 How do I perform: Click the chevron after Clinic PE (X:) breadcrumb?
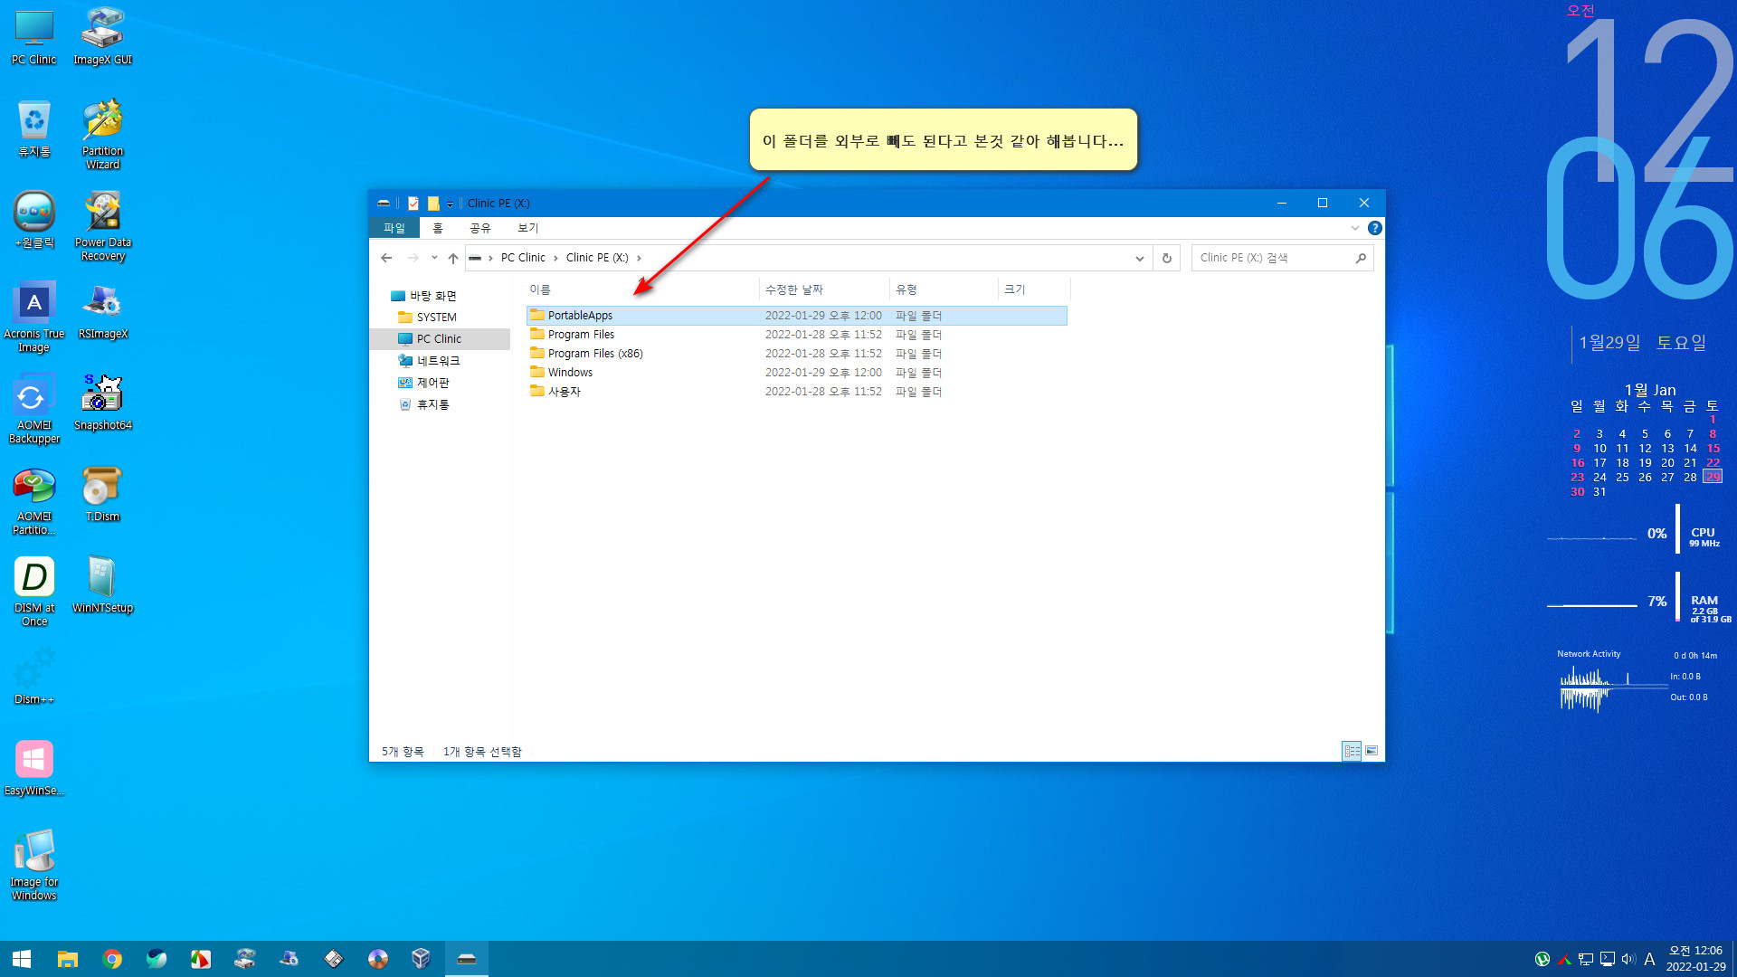coord(639,258)
